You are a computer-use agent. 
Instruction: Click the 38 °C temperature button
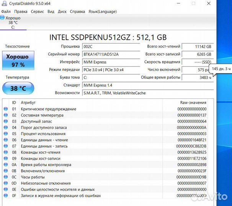point(18,89)
